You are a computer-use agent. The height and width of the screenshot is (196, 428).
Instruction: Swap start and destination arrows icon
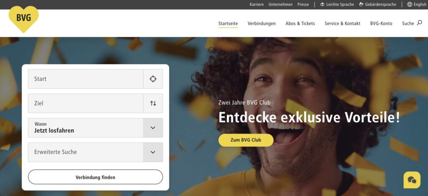coord(153,103)
